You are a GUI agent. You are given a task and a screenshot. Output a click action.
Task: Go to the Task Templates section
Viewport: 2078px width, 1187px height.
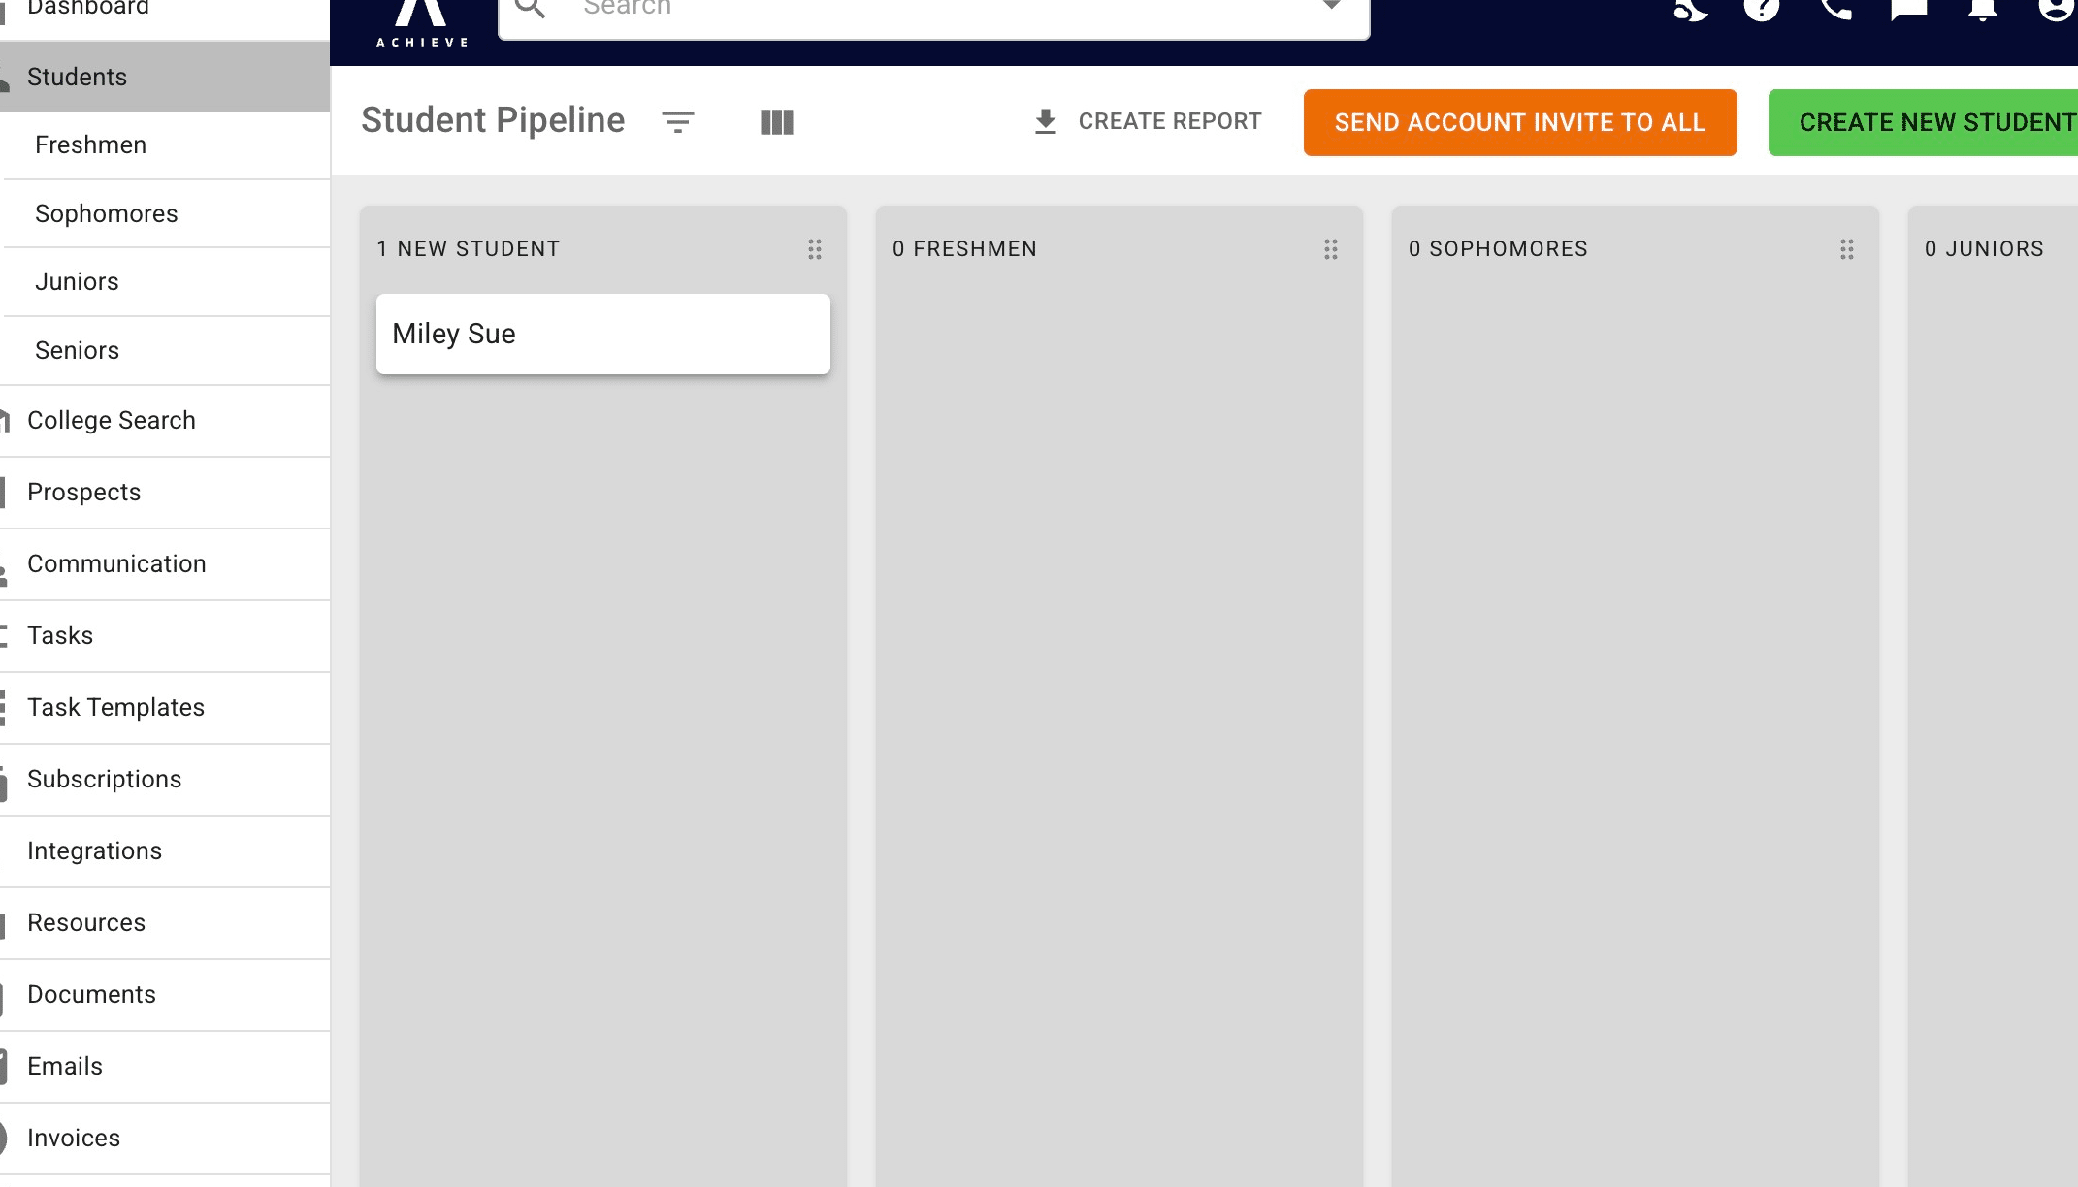coord(115,707)
